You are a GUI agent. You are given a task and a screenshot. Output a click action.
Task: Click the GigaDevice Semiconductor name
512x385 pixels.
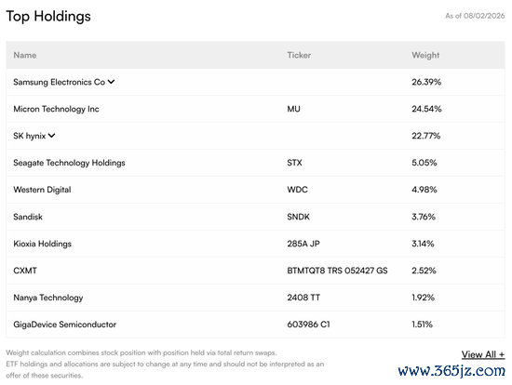tap(64, 325)
